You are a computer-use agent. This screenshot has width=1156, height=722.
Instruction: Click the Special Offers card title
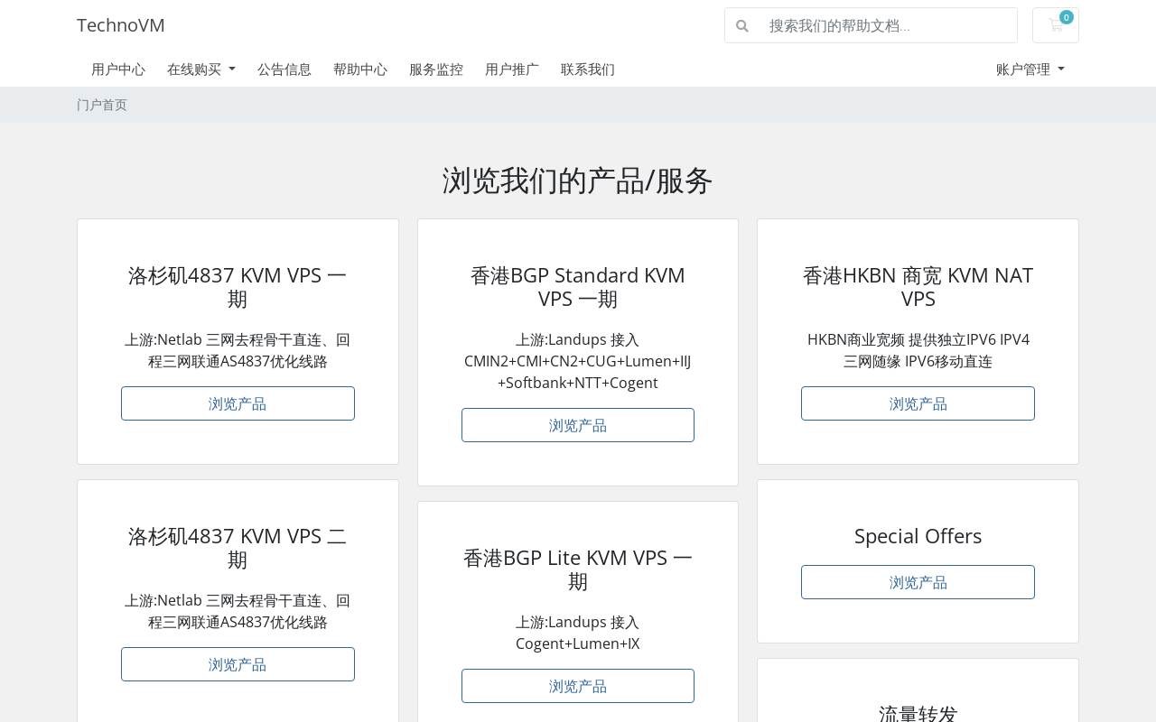tap(918, 536)
